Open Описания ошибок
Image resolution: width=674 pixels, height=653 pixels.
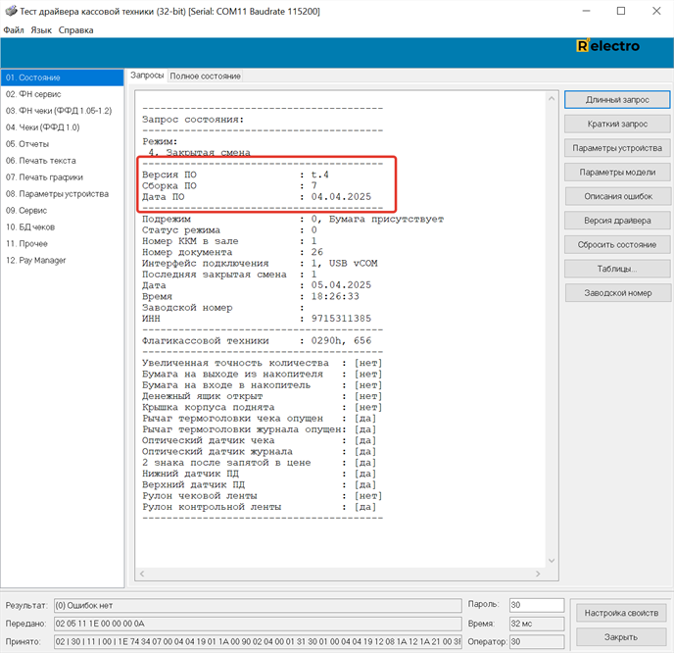pyautogui.click(x=618, y=196)
